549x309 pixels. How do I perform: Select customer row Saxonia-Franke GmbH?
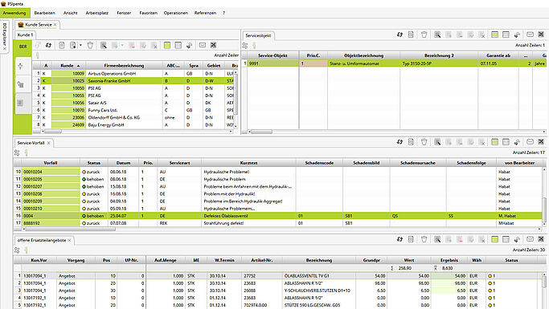click(135, 81)
